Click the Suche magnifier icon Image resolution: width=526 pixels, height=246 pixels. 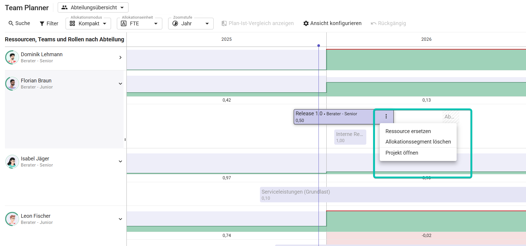click(11, 23)
